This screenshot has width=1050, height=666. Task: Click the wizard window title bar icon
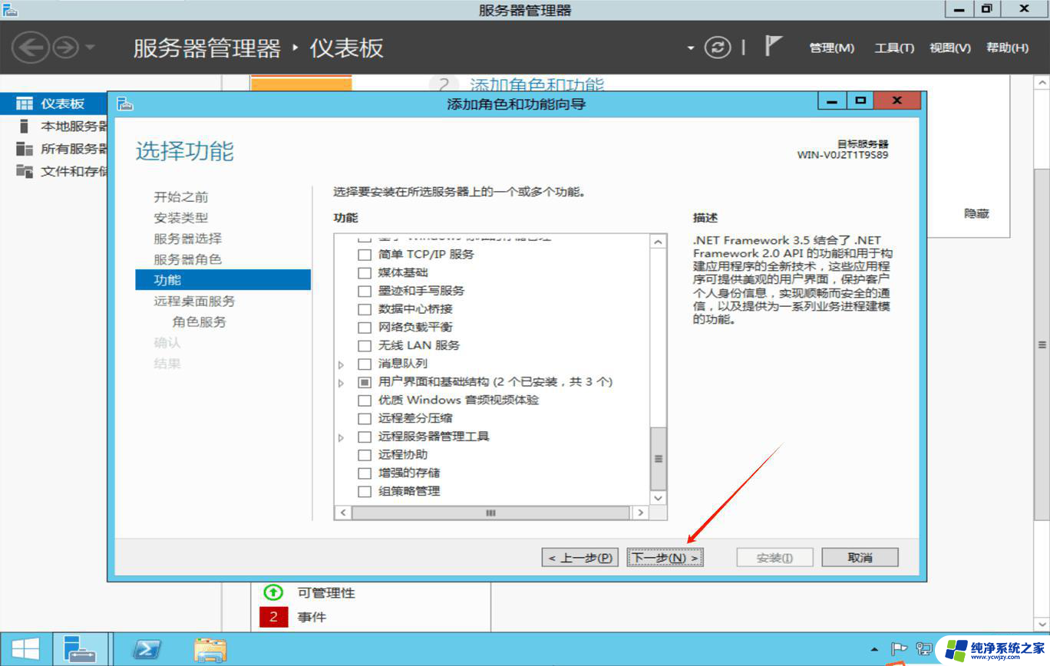click(124, 103)
